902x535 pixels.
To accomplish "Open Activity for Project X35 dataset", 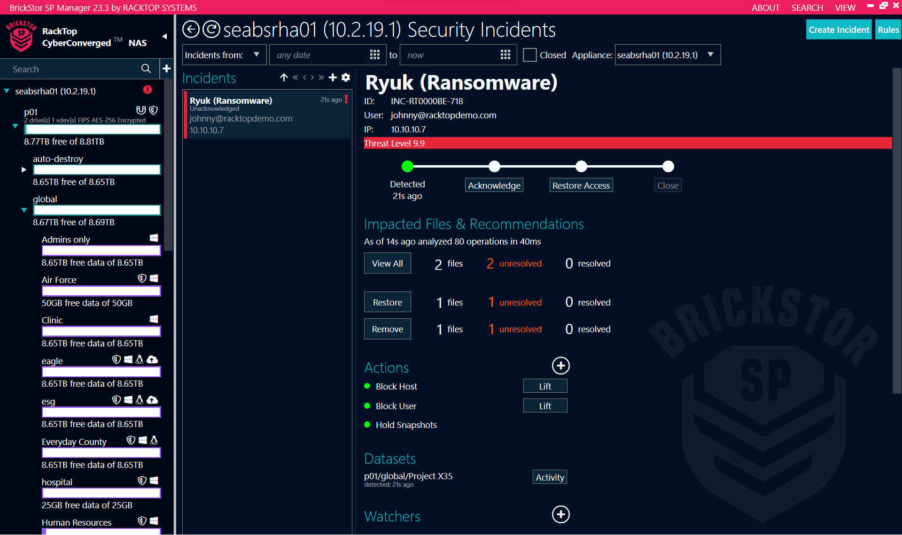I will coord(550,477).
